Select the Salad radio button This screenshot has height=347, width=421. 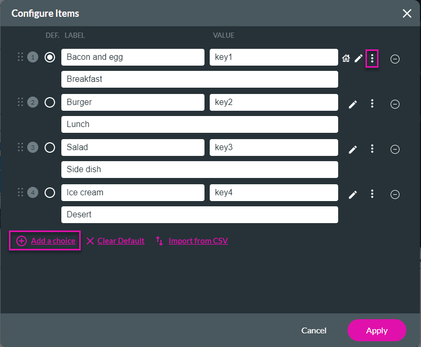50,148
